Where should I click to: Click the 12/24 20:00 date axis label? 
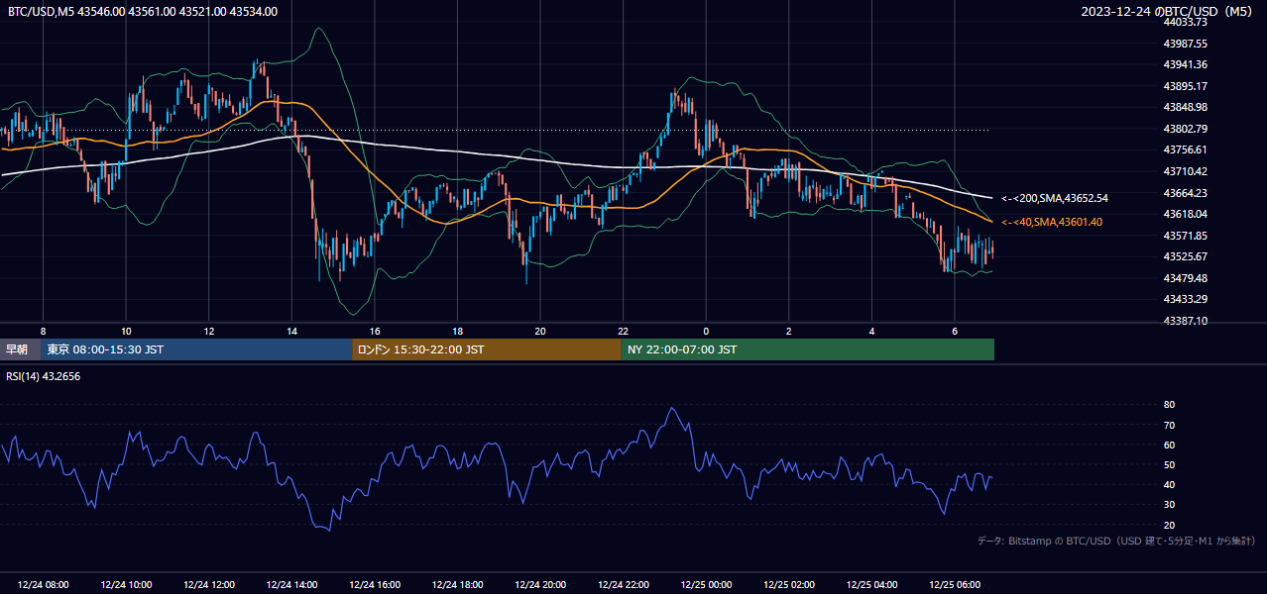[x=539, y=585]
